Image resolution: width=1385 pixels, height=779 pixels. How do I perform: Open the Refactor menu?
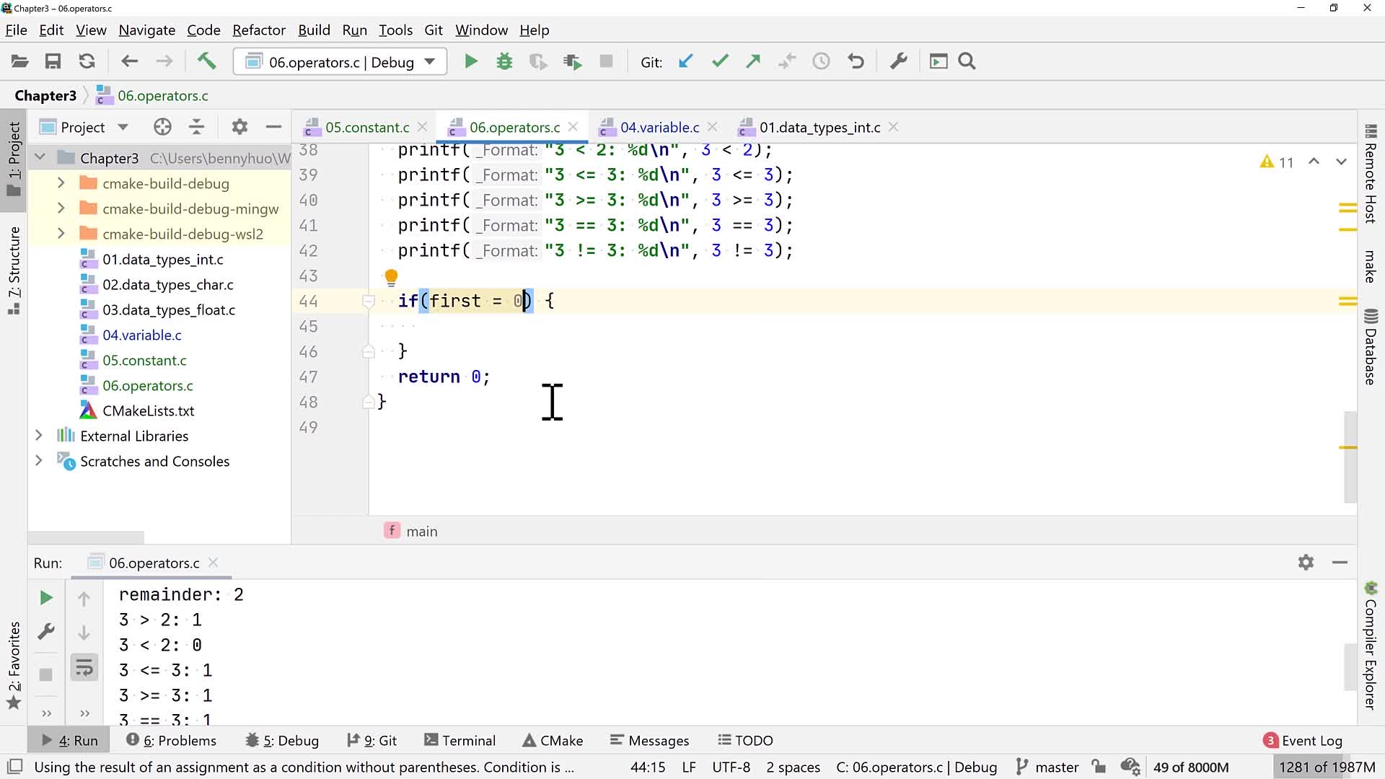point(258,30)
